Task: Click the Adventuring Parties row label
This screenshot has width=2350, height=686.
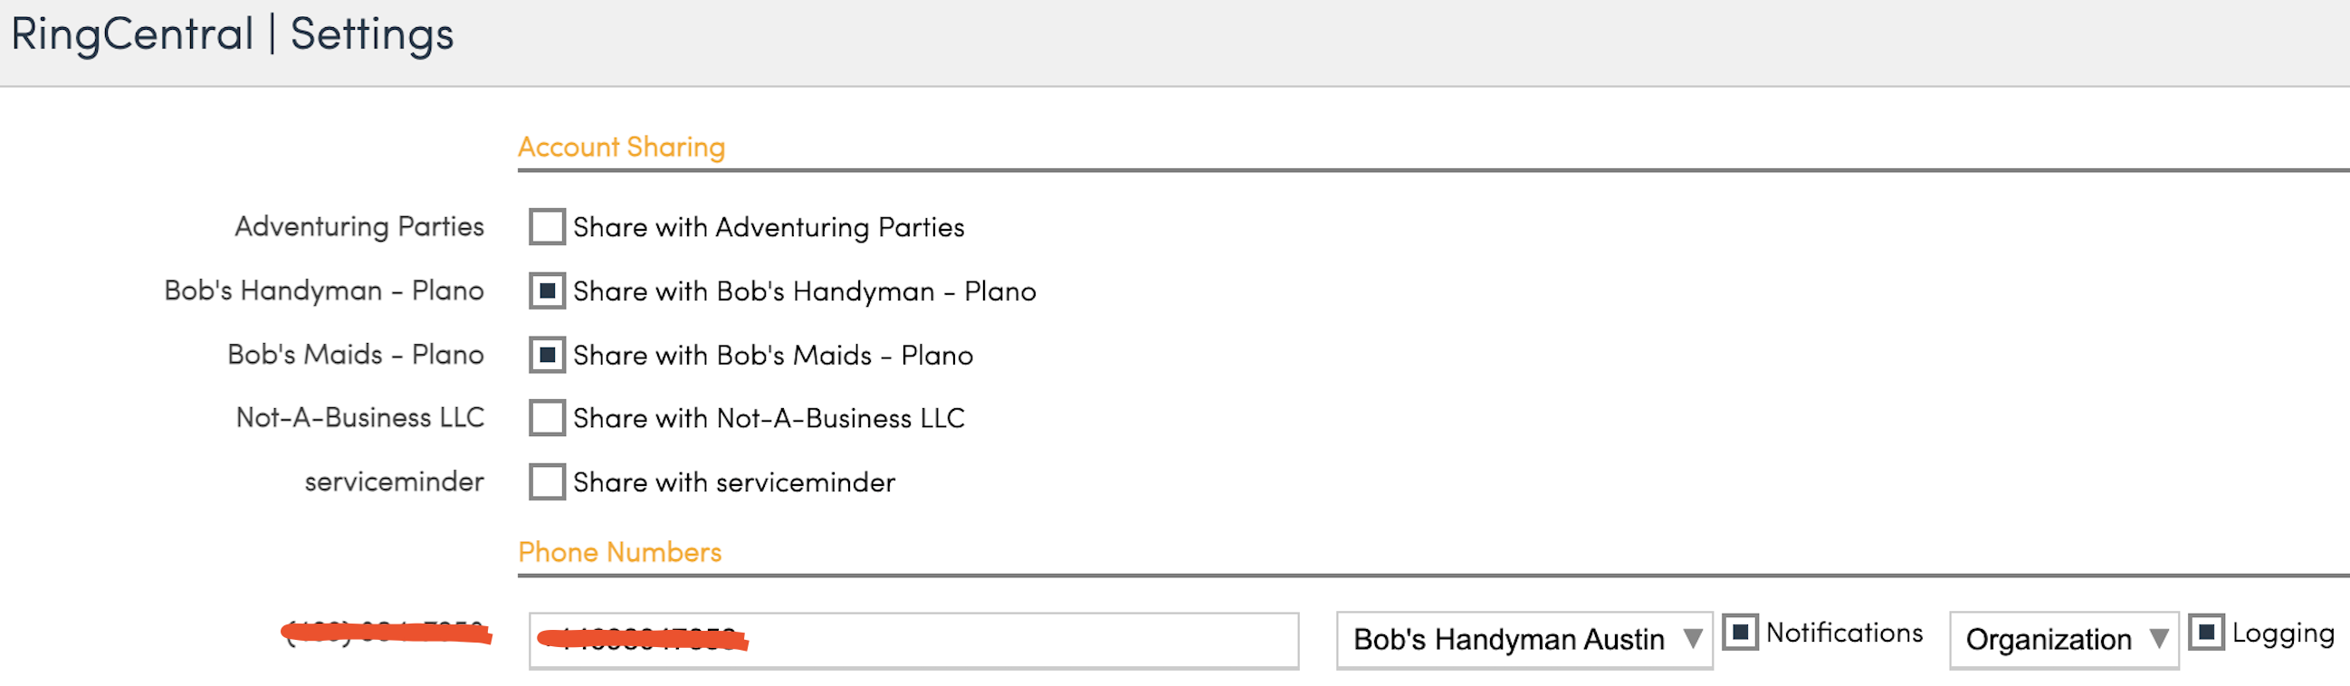Action: pyautogui.click(x=359, y=226)
